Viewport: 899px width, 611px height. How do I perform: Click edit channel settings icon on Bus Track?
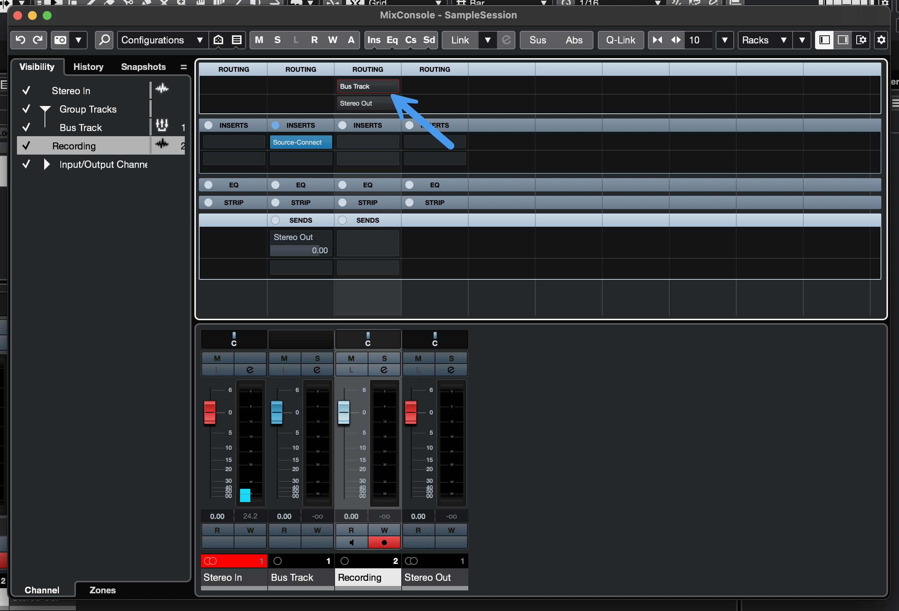point(317,370)
